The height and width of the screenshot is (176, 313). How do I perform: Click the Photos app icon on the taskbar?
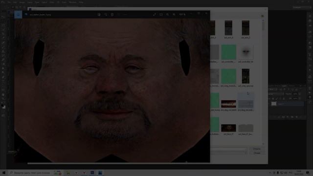[x=100, y=173]
